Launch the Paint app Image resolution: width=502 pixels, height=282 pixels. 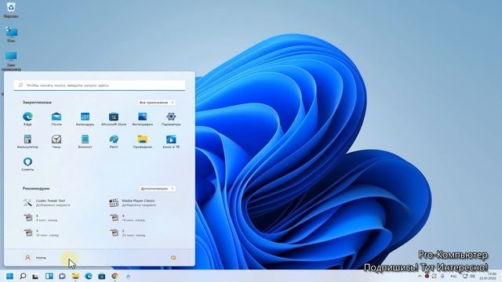[114, 141]
